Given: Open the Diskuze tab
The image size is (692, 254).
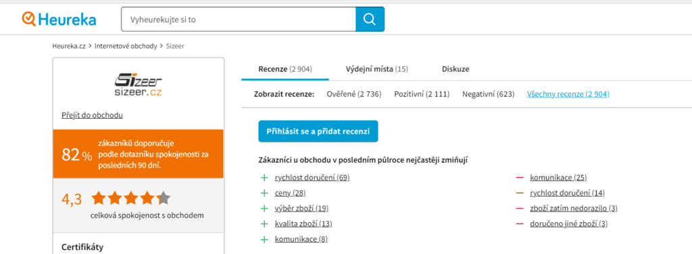Looking at the screenshot, I should point(455,69).
